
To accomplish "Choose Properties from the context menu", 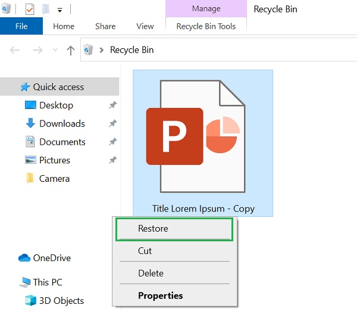I will (x=174, y=296).
